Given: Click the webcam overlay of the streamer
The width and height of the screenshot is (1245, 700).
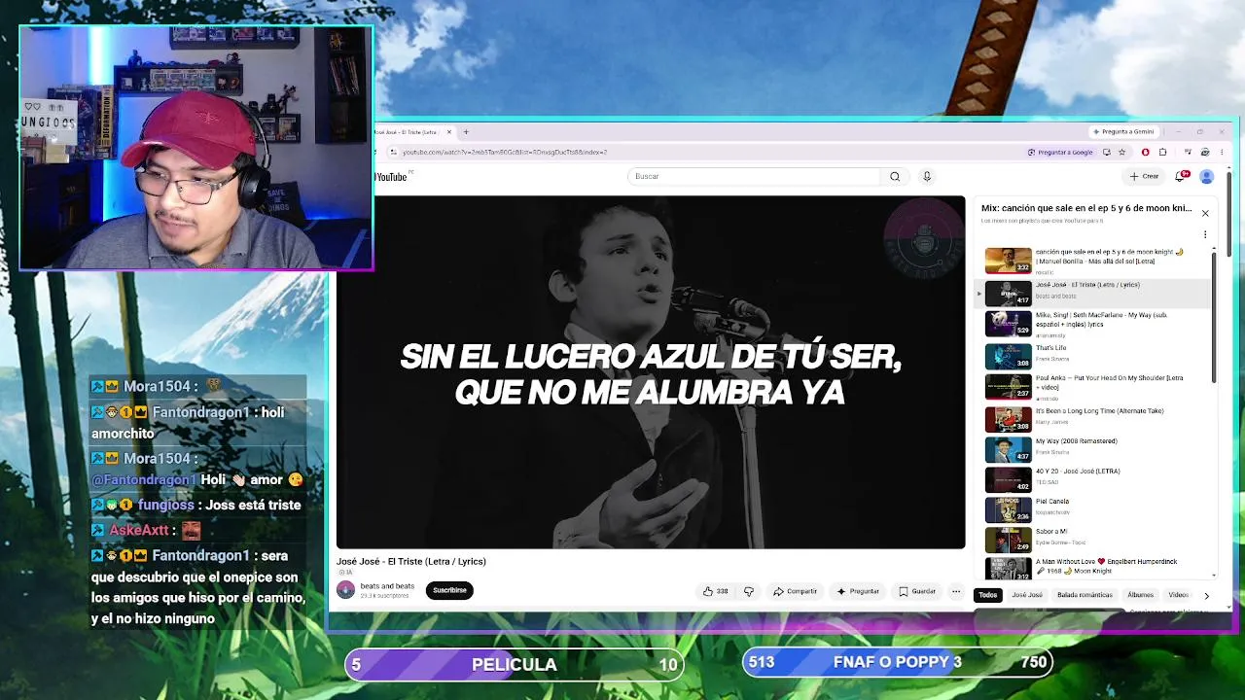Looking at the screenshot, I should click(x=196, y=148).
